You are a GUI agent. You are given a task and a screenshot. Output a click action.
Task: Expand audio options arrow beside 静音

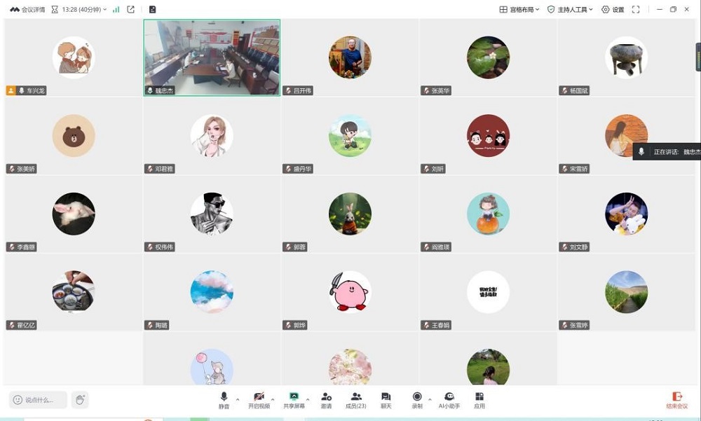[238, 399]
